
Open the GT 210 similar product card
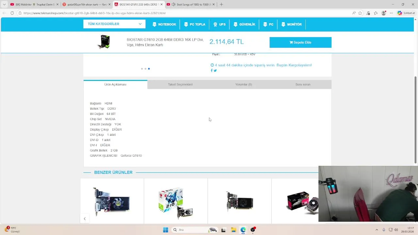click(176, 201)
